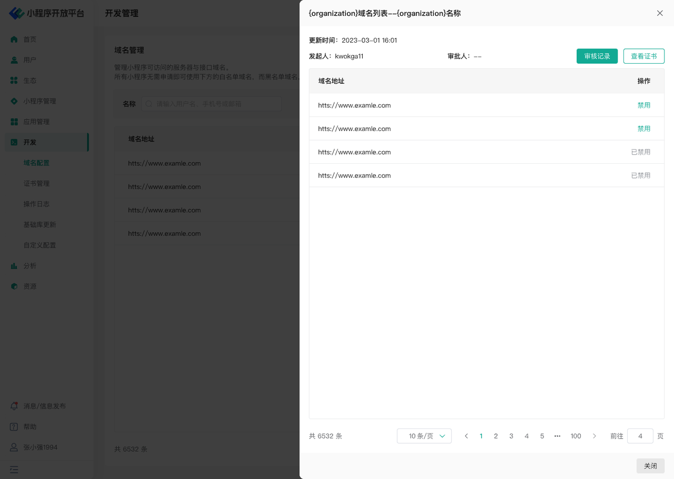Open the Analysis (分析) bar chart icon
The width and height of the screenshot is (674, 479).
(14, 266)
